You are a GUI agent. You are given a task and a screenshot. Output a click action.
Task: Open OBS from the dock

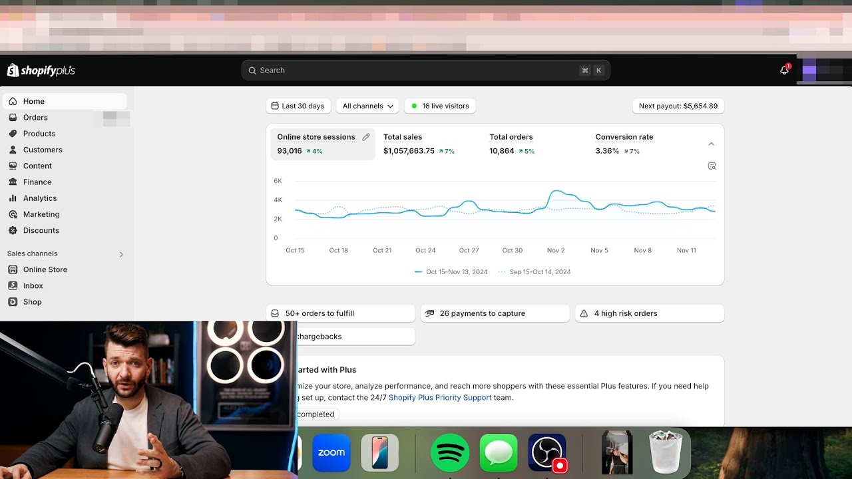(547, 452)
